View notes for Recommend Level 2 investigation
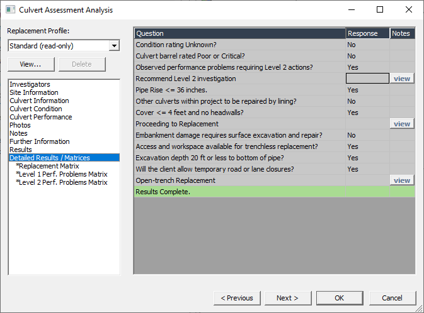 pyautogui.click(x=402, y=79)
